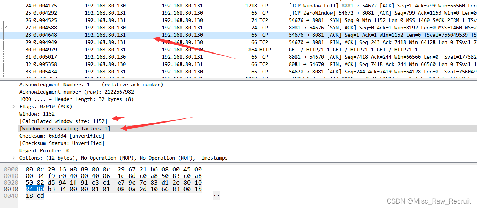Expand the Flags: 0x010 (ACK) tree node
The width and height of the screenshot is (477, 208).
14,107
